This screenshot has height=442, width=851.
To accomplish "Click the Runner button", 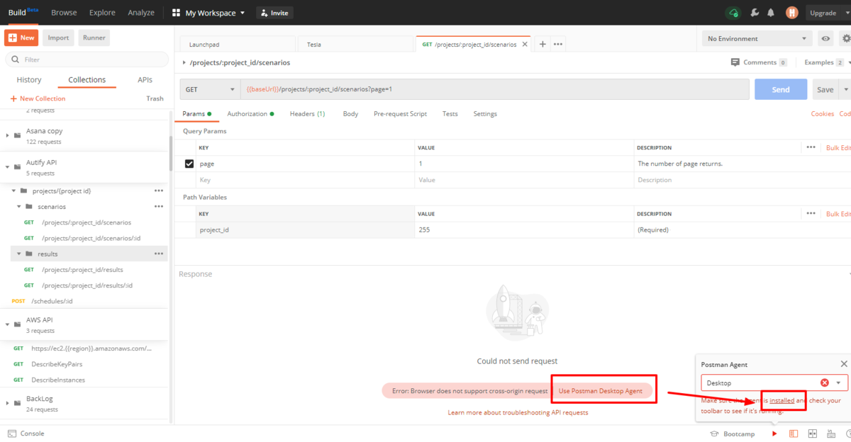I will point(94,38).
